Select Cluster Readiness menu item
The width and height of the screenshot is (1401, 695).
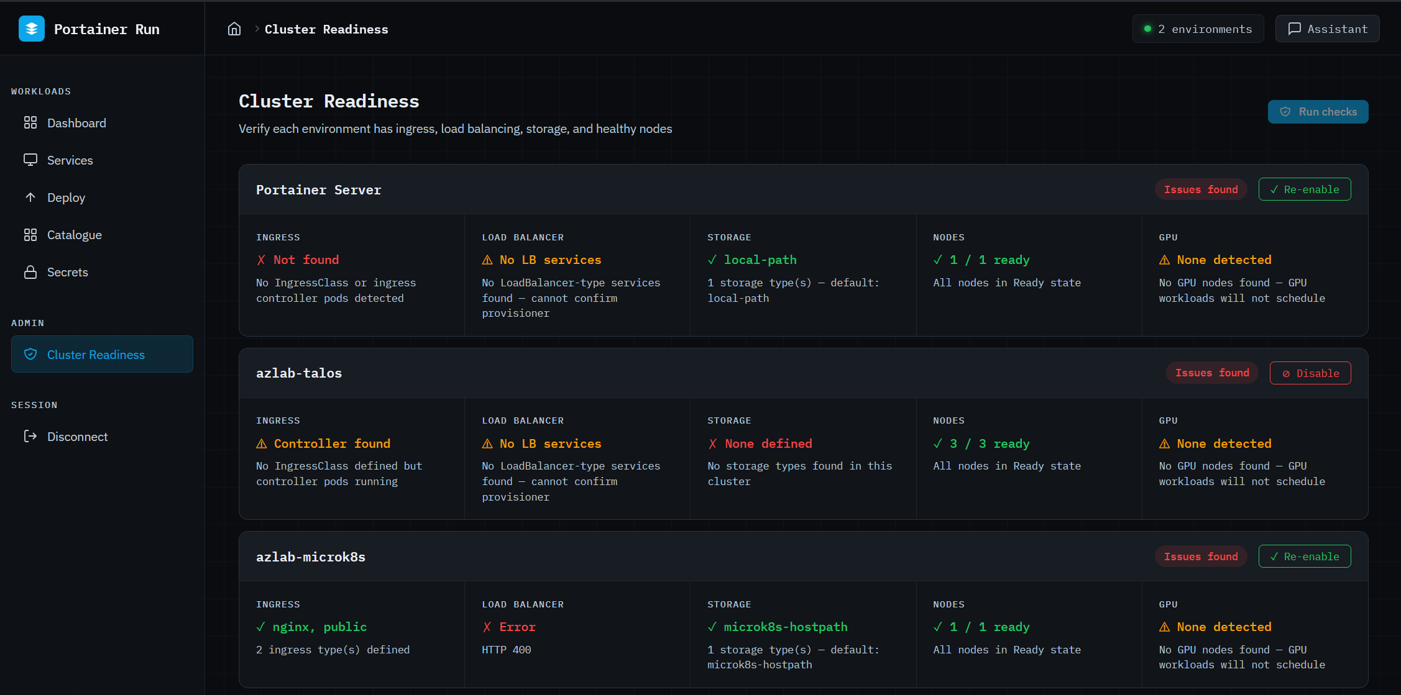[96, 355]
